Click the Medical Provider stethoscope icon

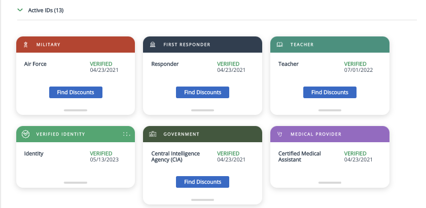pos(279,134)
